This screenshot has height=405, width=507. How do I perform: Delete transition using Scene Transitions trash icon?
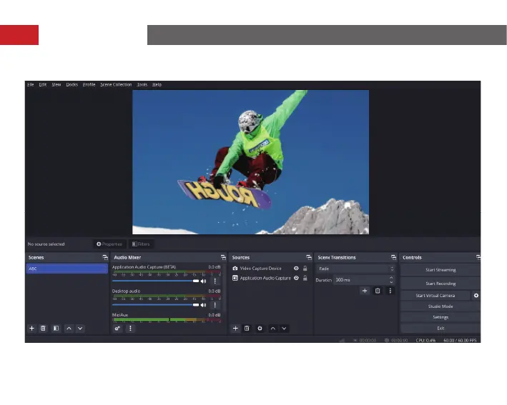coord(378,291)
